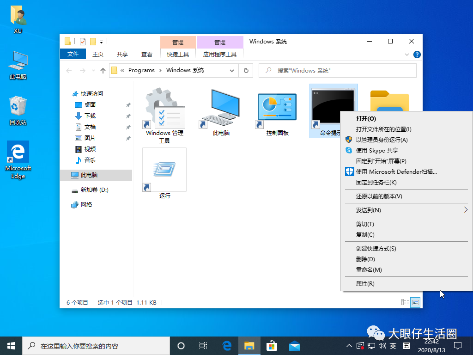Select the 此电脑 shortcut in the folder

221,109
